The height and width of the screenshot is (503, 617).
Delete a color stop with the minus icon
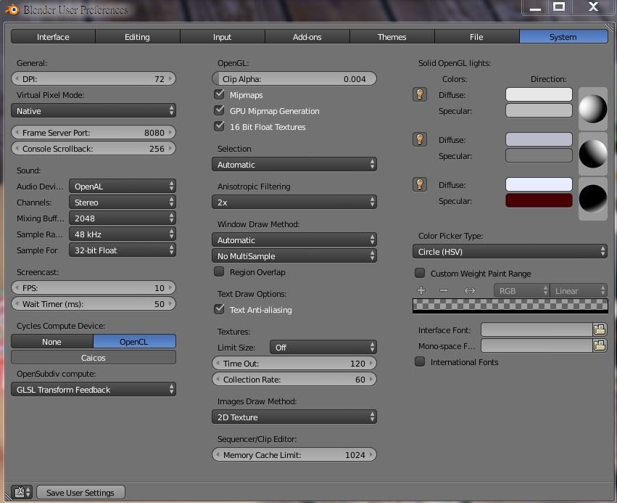pos(443,290)
